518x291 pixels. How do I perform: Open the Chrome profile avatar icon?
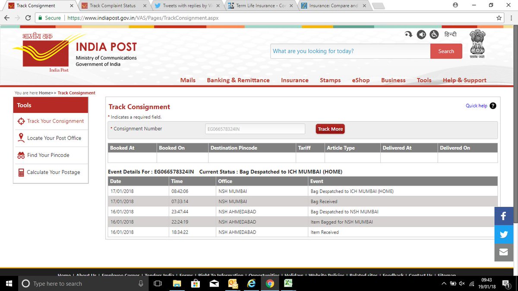[x=455, y=5]
